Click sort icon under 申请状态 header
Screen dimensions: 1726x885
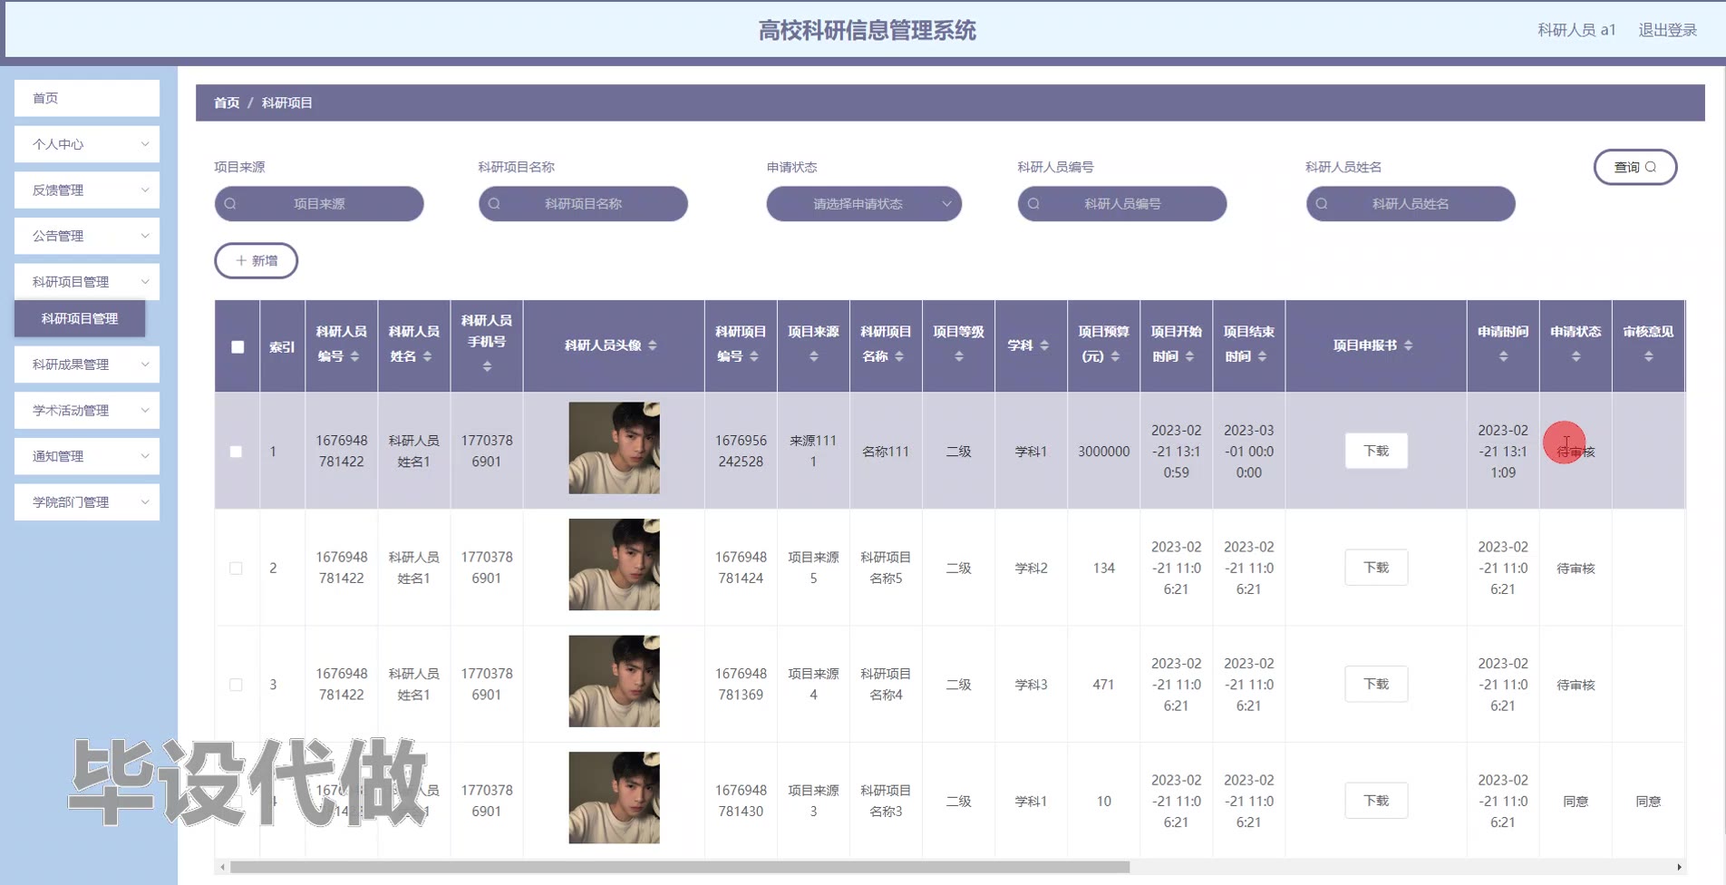click(1576, 356)
